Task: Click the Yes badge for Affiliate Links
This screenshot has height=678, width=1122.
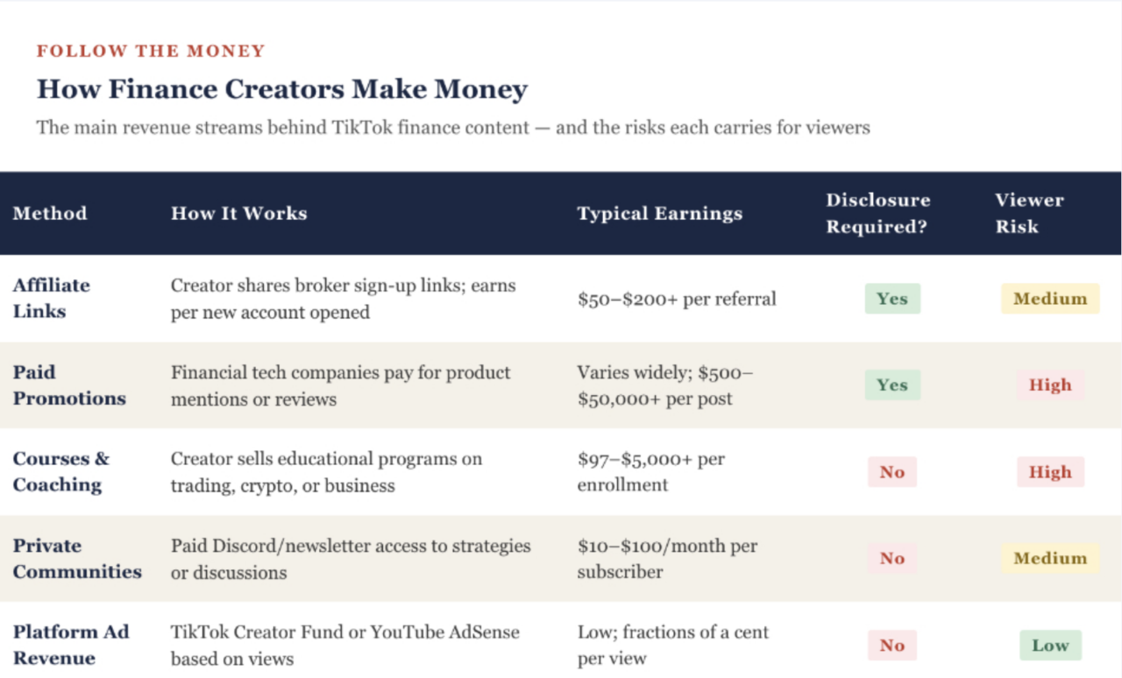Action: coord(892,299)
